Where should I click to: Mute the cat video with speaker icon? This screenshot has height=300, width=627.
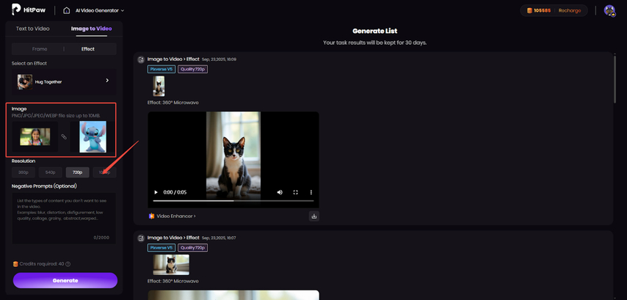[280, 192]
